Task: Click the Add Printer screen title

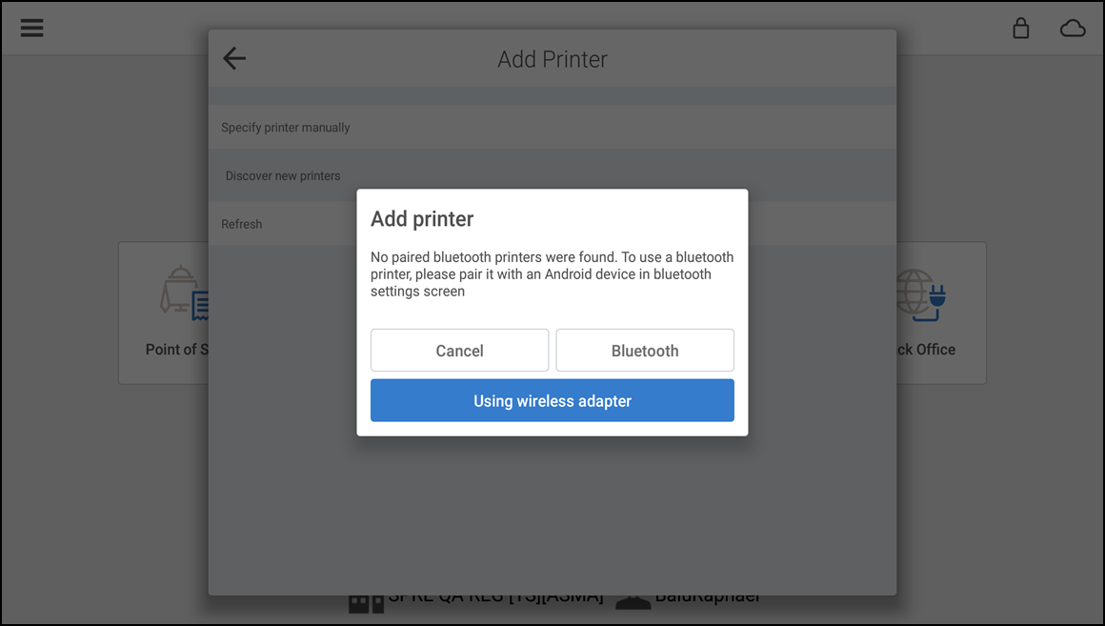Action: pos(552,59)
